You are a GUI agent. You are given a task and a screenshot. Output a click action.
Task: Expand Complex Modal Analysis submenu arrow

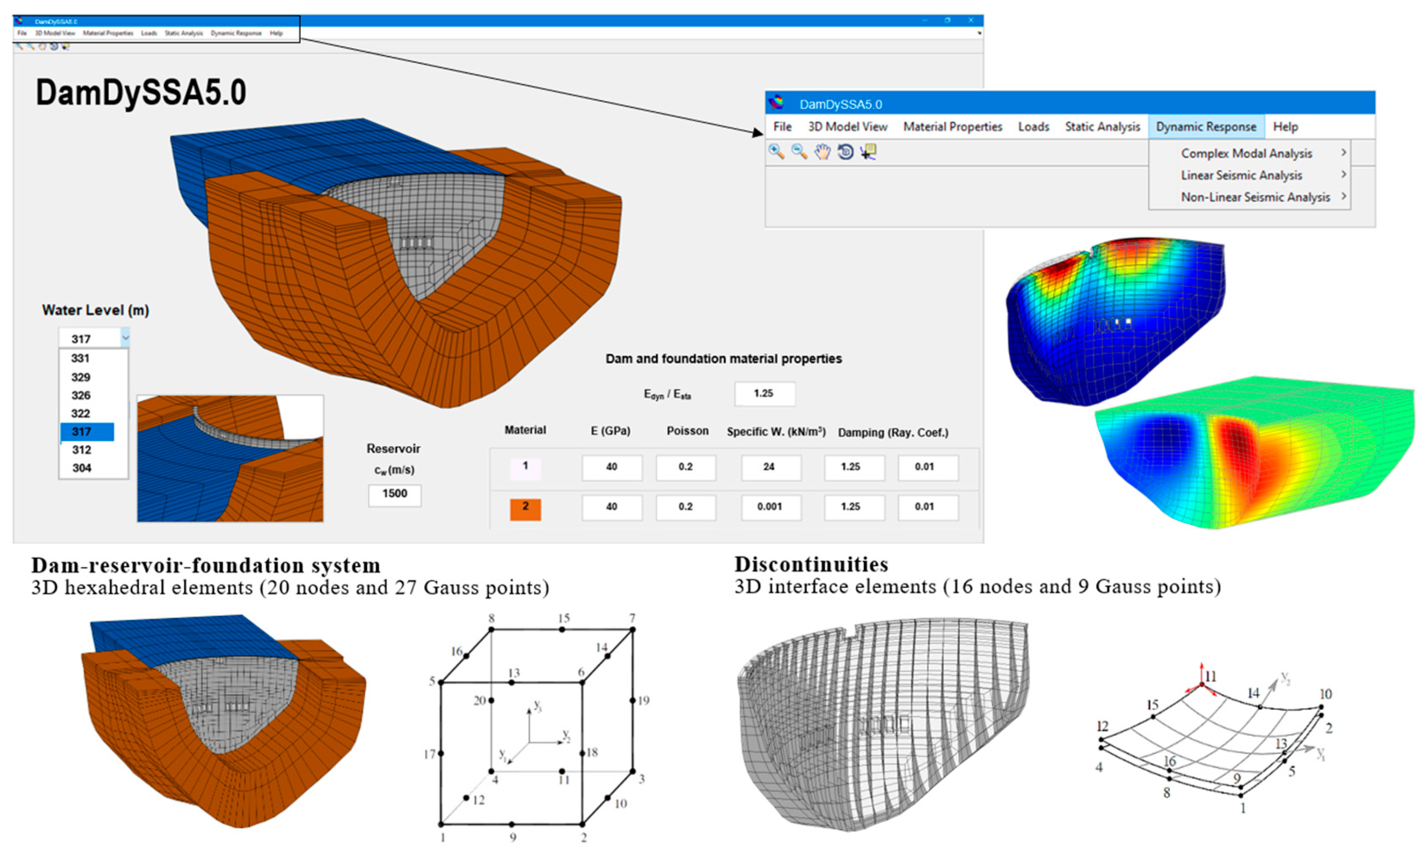coord(1343,152)
